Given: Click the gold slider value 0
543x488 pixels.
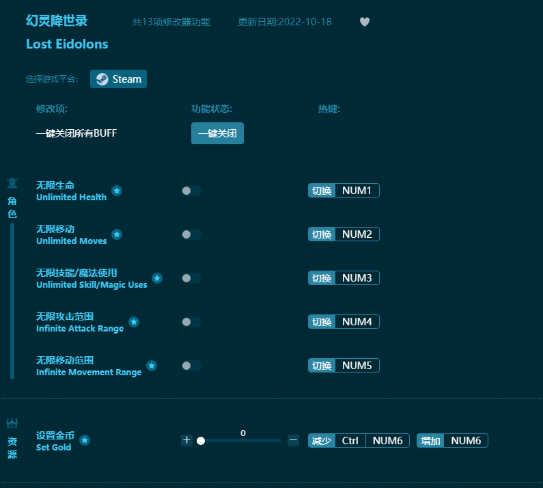Looking at the screenshot, I should click(x=243, y=433).
